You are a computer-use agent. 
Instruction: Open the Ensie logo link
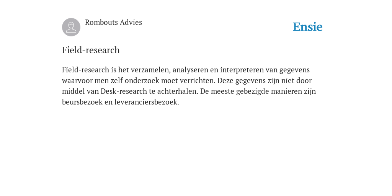pos(308,27)
